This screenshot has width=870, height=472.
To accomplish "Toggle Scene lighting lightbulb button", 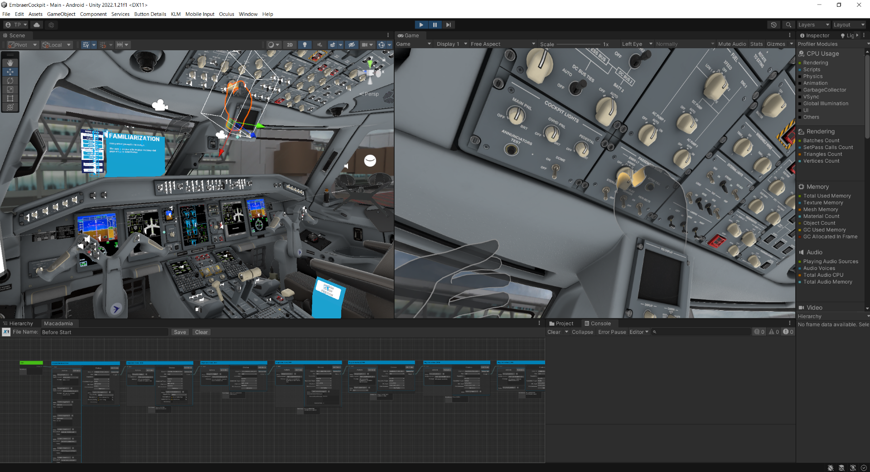I will (305, 45).
